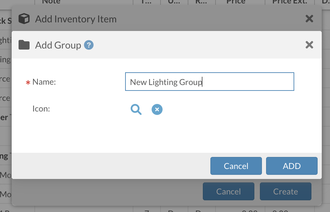Click the box icon beside Add Inventory Item

click(24, 19)
